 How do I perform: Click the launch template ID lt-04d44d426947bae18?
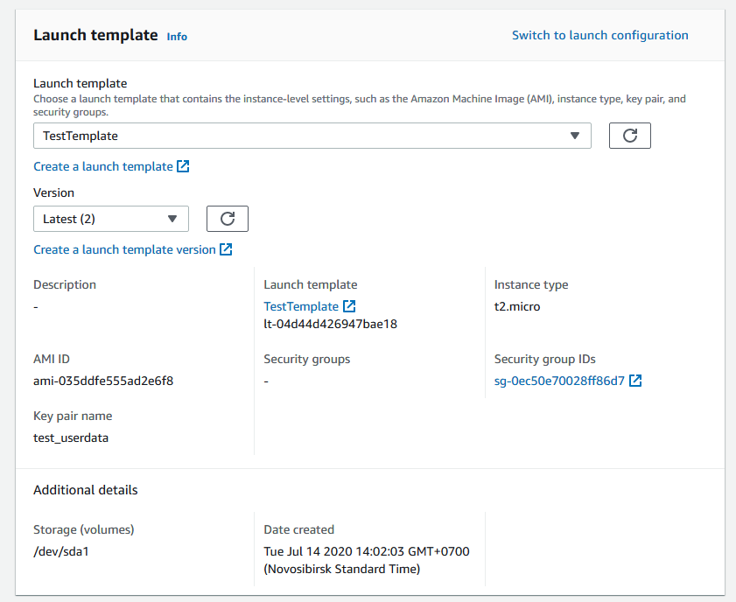point(330,324)
